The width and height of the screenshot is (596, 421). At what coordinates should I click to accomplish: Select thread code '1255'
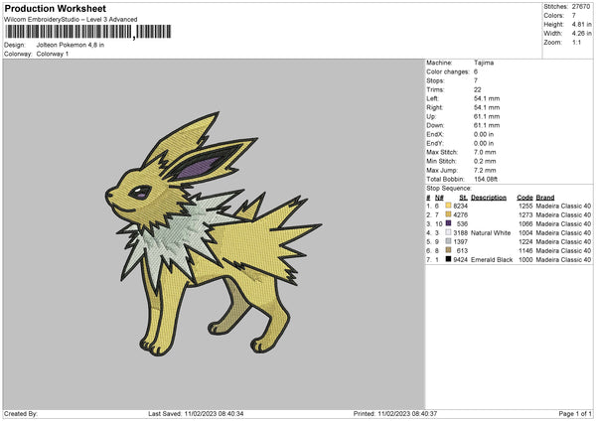click(525, 206)
